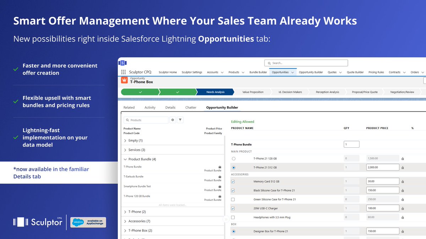Click the Sculptor CPQ logo in banner
This screenshot has width=426, height=239.
coord(38,222)
